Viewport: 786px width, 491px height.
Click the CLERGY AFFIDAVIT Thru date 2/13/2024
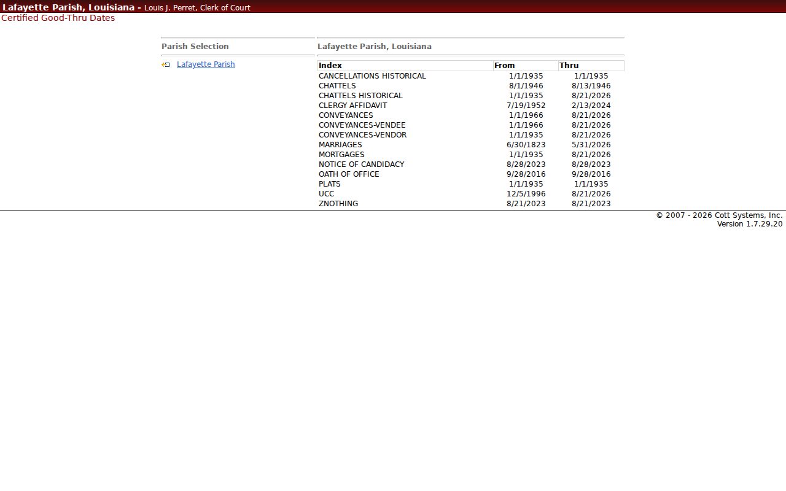(x=591, y=106)
